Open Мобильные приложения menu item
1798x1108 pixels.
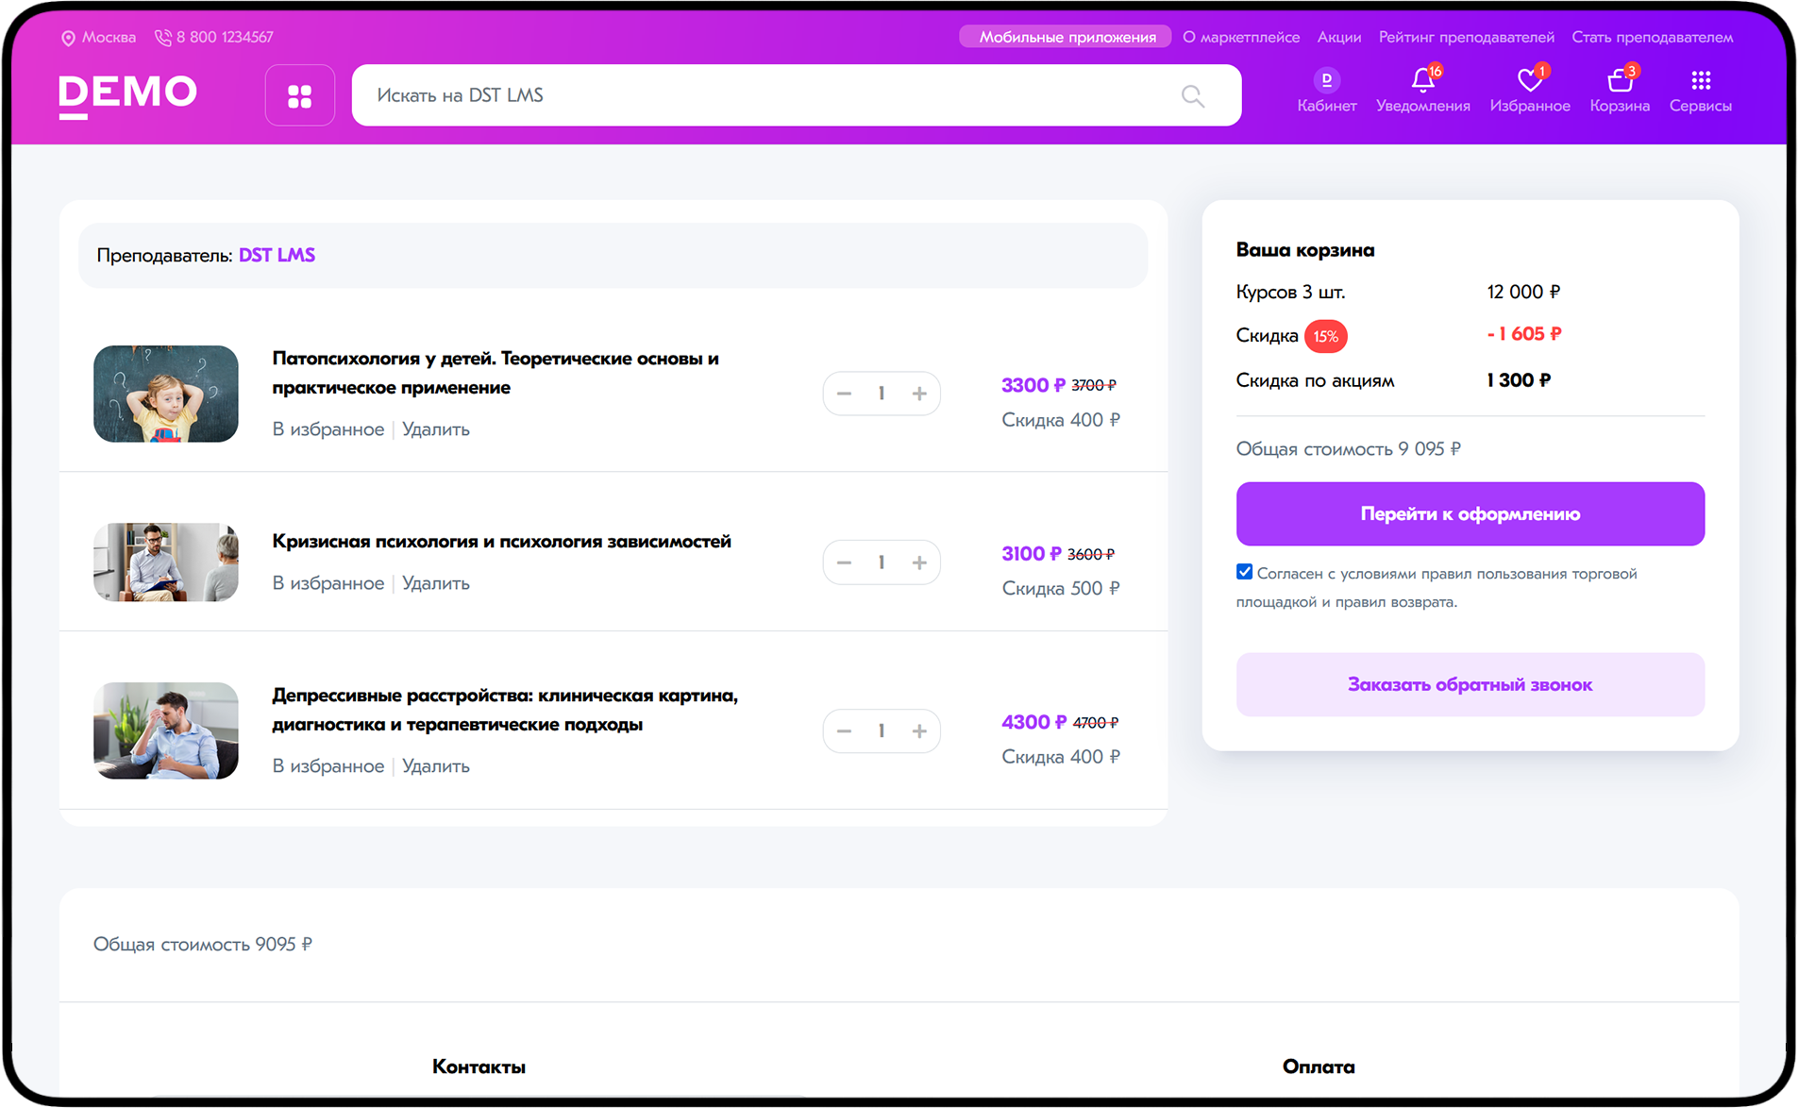click(1067, 37)
